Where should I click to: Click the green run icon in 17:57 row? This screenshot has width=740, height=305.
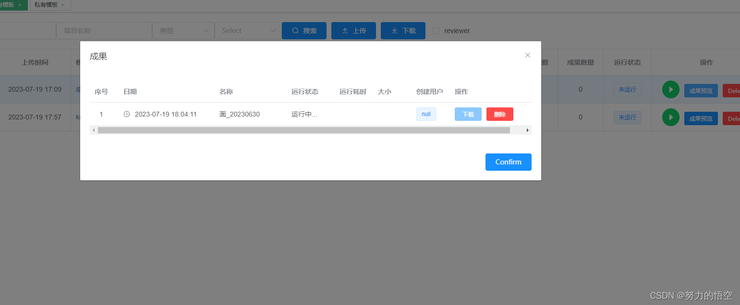pyautogui.click(x=671, y=117)
